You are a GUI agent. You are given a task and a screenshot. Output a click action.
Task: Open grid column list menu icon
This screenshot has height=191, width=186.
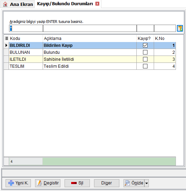[6, 38]
